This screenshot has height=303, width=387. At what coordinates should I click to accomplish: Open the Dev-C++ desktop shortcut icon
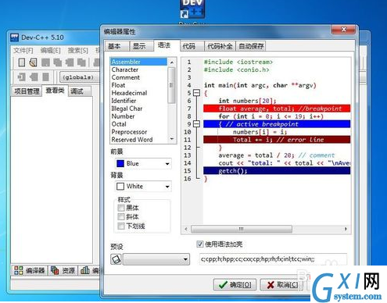click(x=192, y=9)
